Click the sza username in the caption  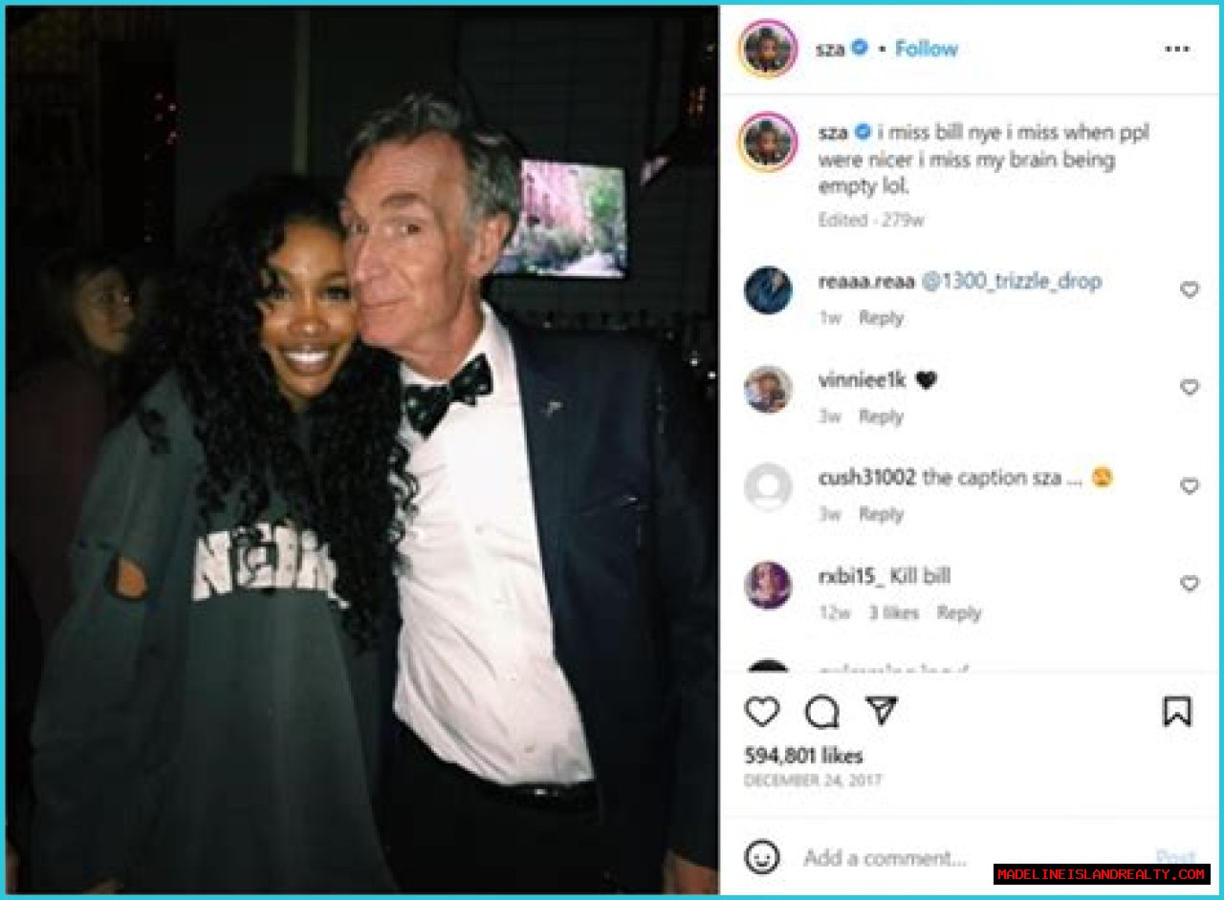[832, 133]
